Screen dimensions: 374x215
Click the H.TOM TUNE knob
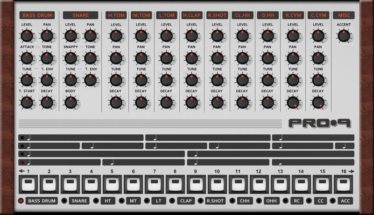(116, 80)
